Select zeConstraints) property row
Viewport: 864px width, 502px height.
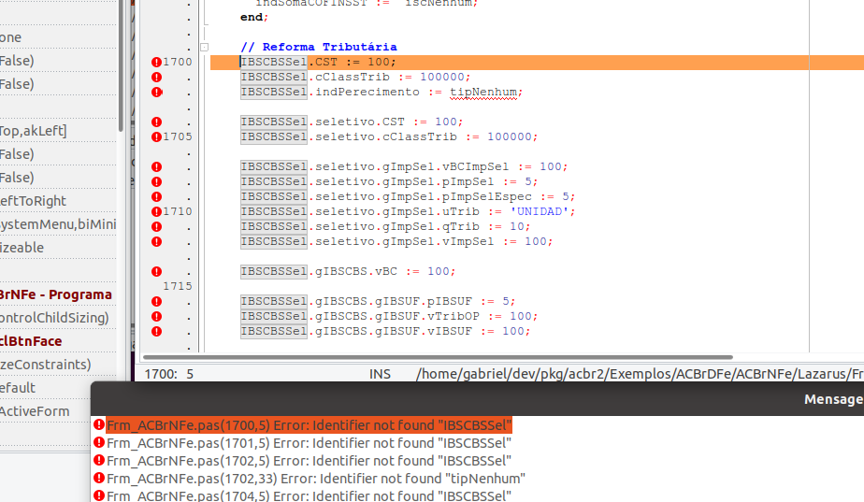click(46, 365)
